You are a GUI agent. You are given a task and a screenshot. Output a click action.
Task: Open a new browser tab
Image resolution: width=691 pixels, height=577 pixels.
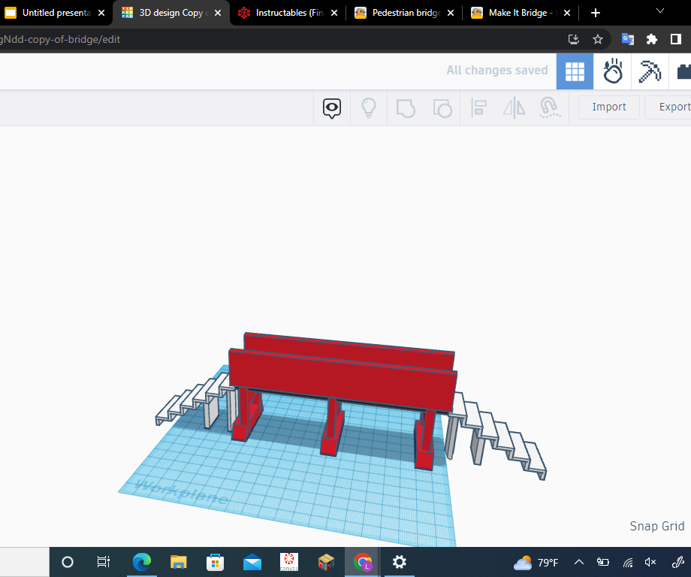click(x=596, y=13)
